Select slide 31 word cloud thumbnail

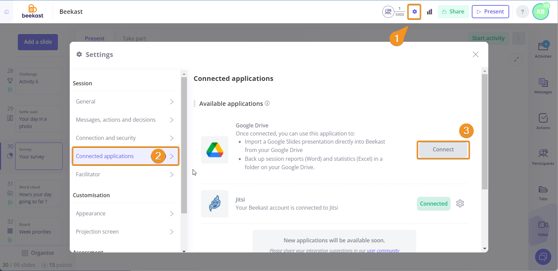[x=39, y=194]
